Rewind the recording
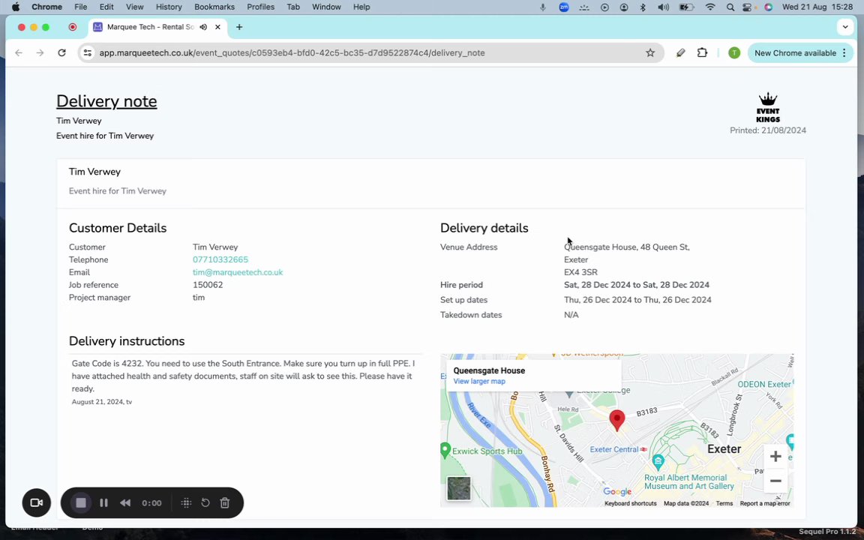 pyautogui.click(x=125, y=502)
